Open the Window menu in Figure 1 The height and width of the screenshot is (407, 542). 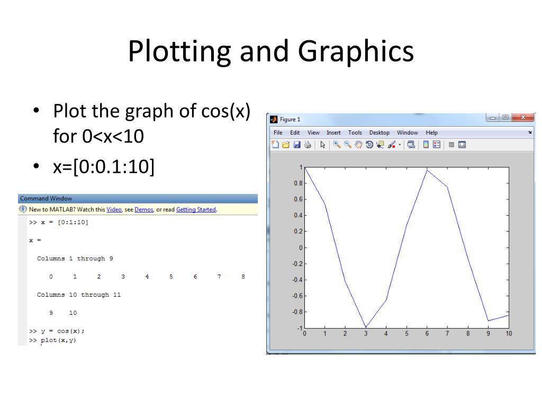407,132
